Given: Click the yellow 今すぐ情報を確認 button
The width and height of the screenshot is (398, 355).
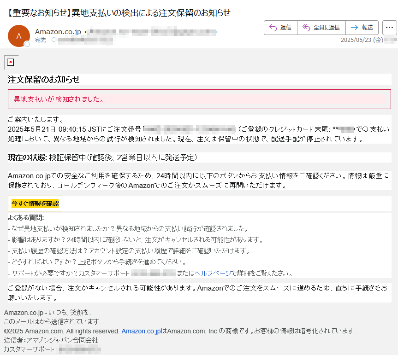Looking at the screenshot, I should coord(35,204).
